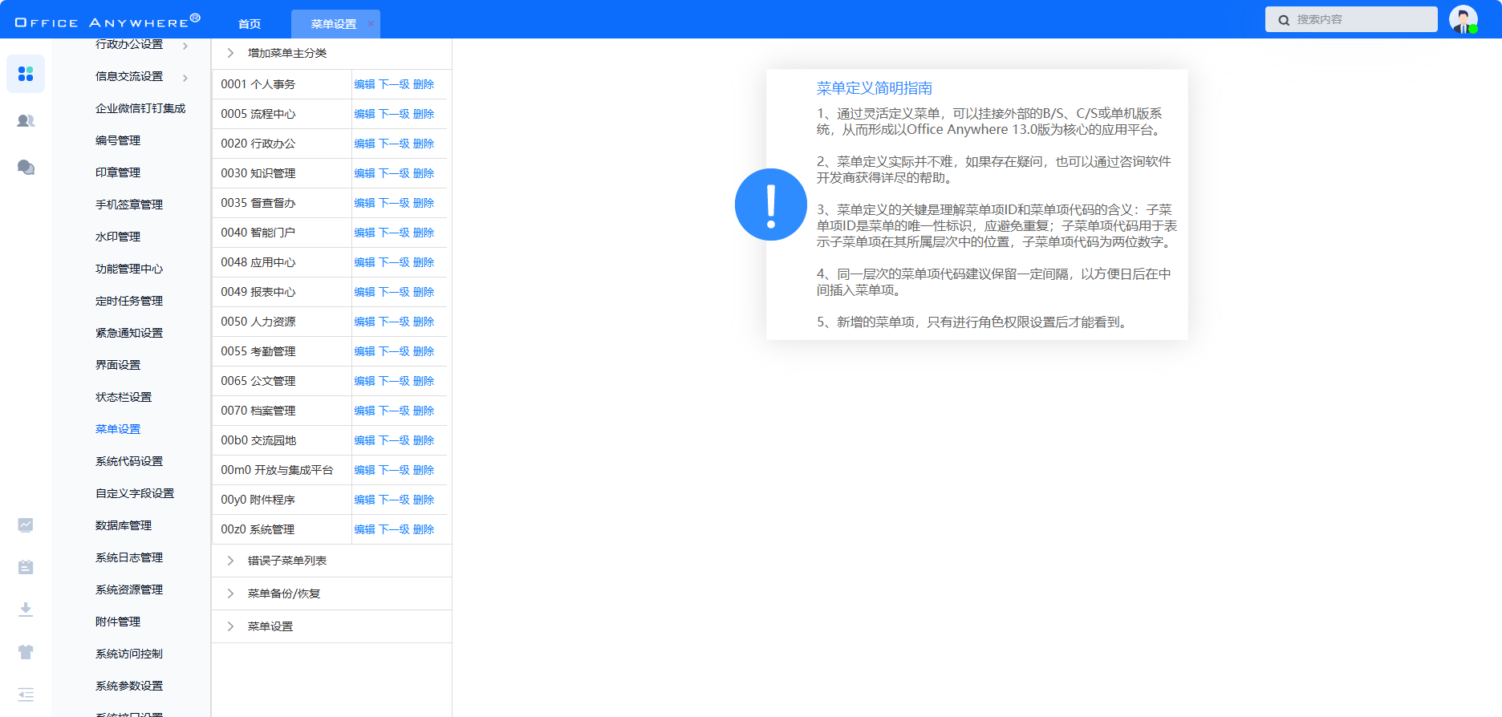Close the 菜单设置 tab
Screen dimensions: 1502x717
pos(371,24)
